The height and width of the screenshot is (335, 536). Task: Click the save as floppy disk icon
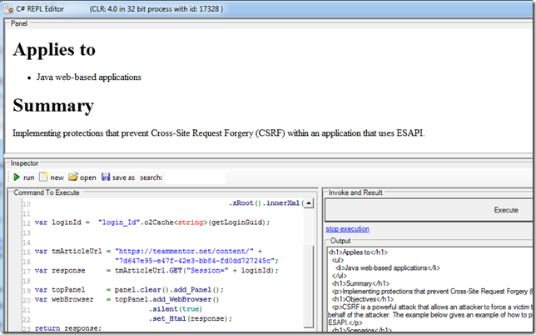(106, 177)
